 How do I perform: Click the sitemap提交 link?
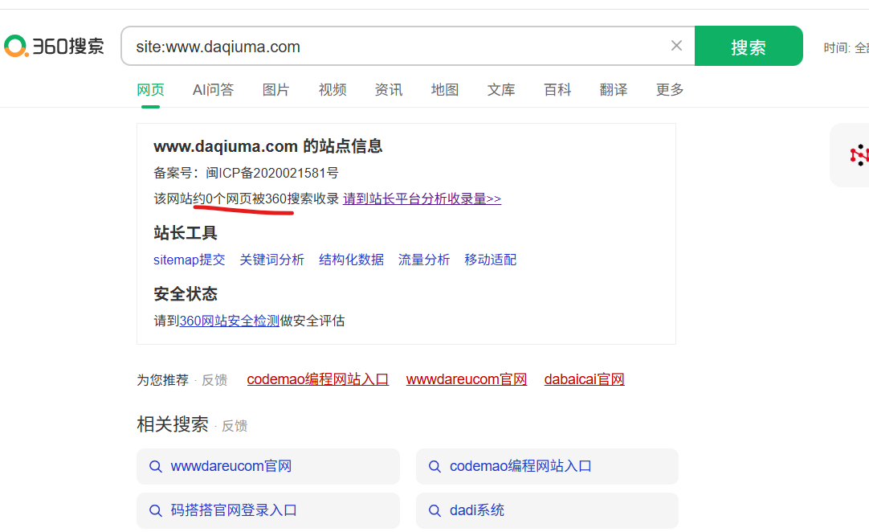point(190,260)
